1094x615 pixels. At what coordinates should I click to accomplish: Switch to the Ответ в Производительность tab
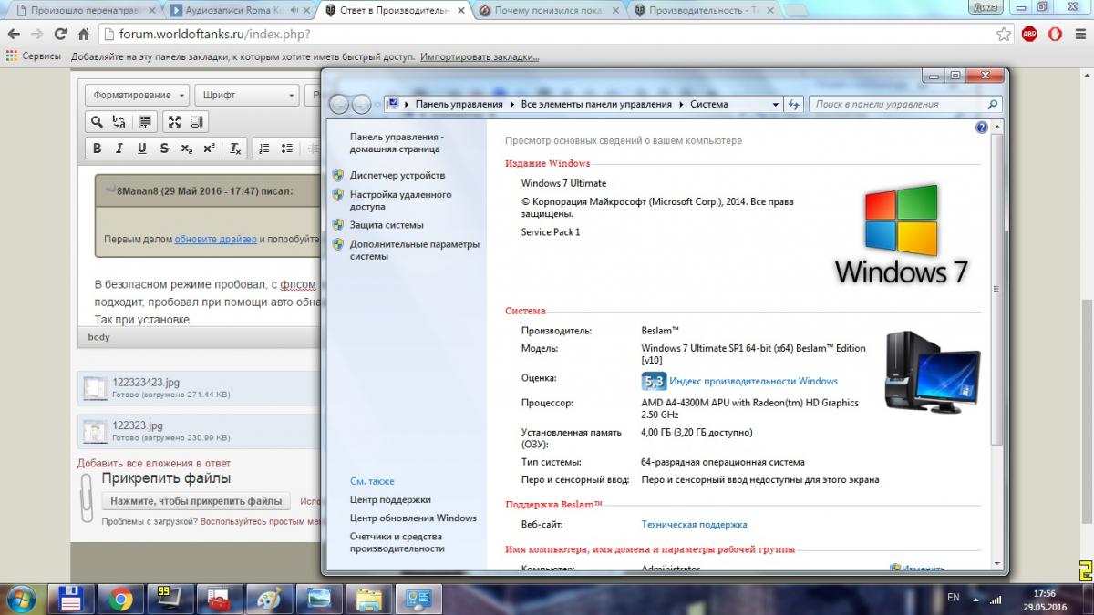pyautogui.click(x=394, y=11)
